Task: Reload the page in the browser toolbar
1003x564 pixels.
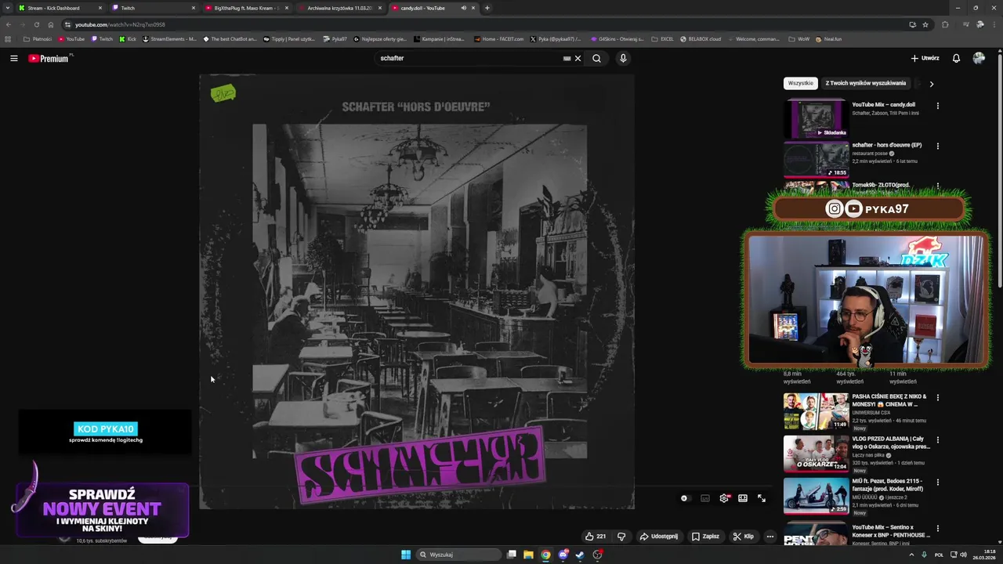Action: click(36, 24)
